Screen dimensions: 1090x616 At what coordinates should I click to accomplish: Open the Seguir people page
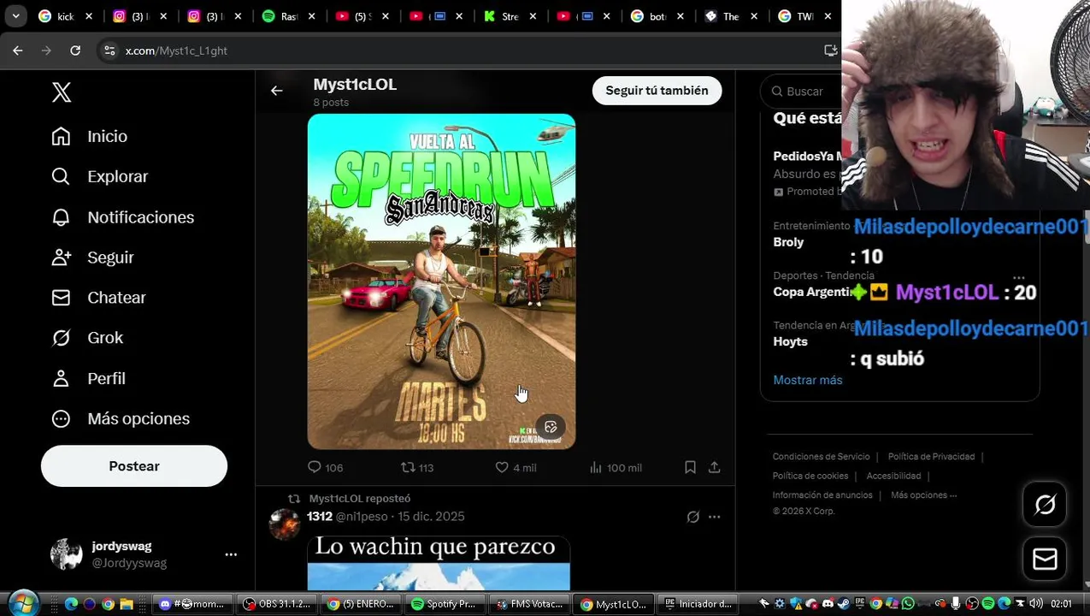[x=92, y=258]
